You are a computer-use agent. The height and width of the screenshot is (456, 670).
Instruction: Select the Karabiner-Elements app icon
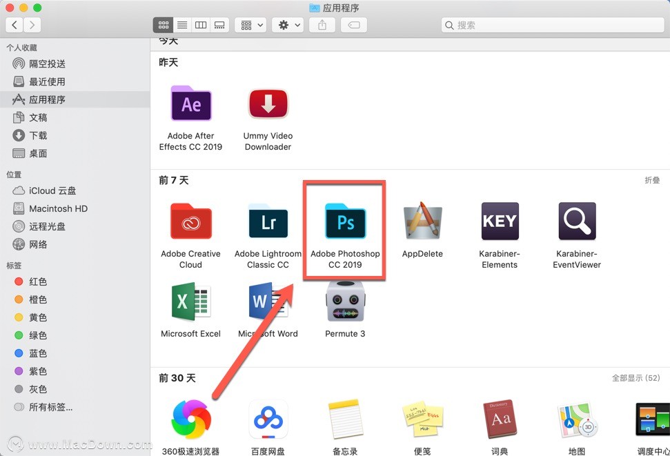pos(500,221)
